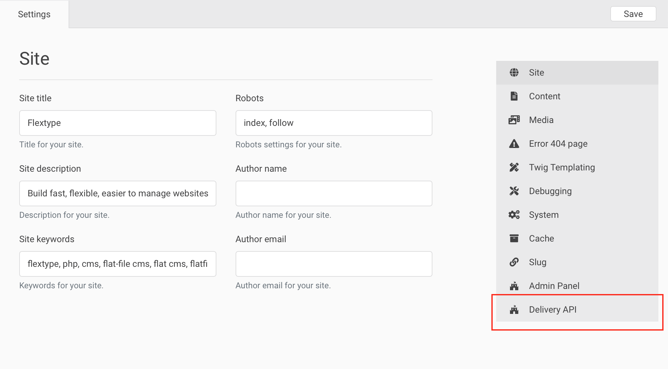Click the warning triangle icon for Error 404
This screenshot has height=369, width=668.
514,143
